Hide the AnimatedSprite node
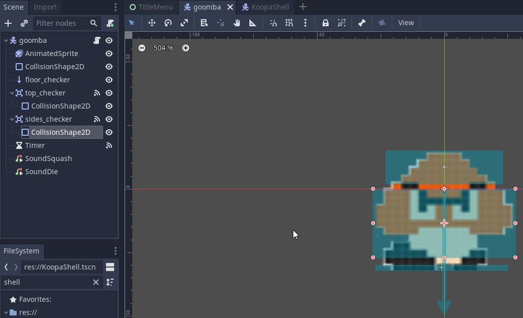 tap(109, 54)
